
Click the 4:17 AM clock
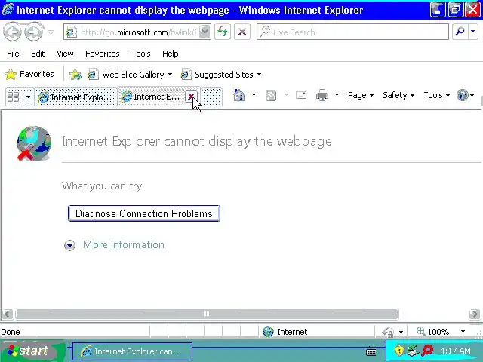pyautogui.click(x=455, y=351)
